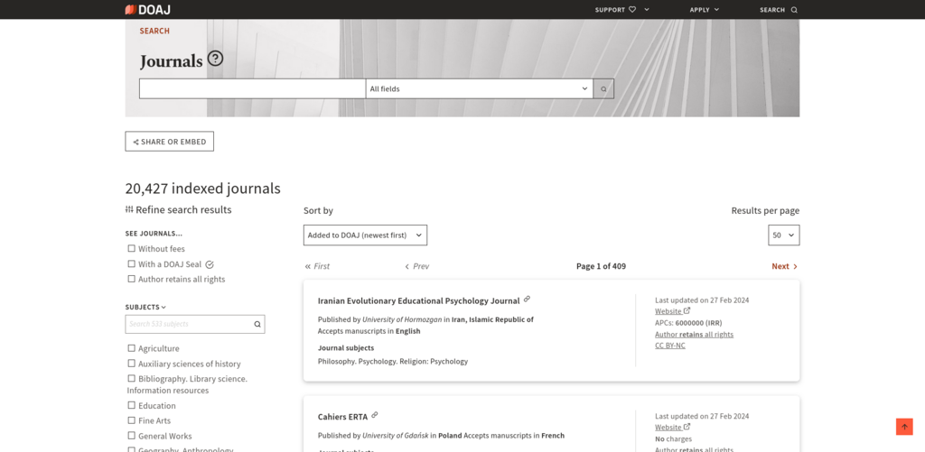This screenshot has height=452, width=925.
Task: Select the Agriculture subject checkbox
Action: (x=132, y=348)
